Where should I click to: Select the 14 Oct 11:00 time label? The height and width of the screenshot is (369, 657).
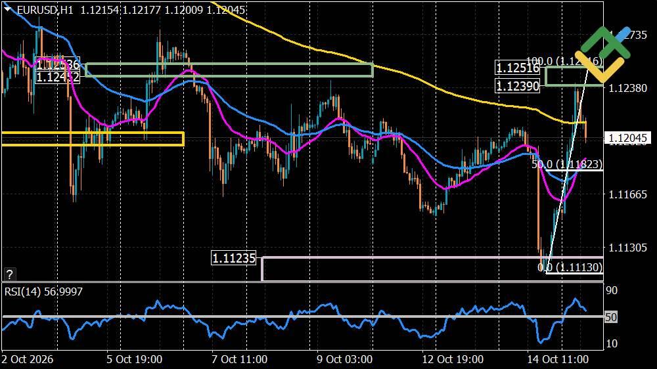(x=558, y=359)
